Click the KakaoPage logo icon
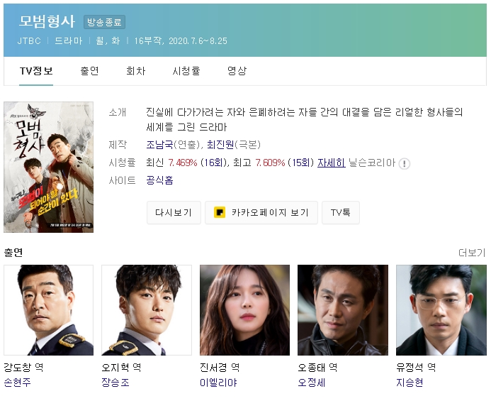491x401 pixels. (x=220, y=212)
